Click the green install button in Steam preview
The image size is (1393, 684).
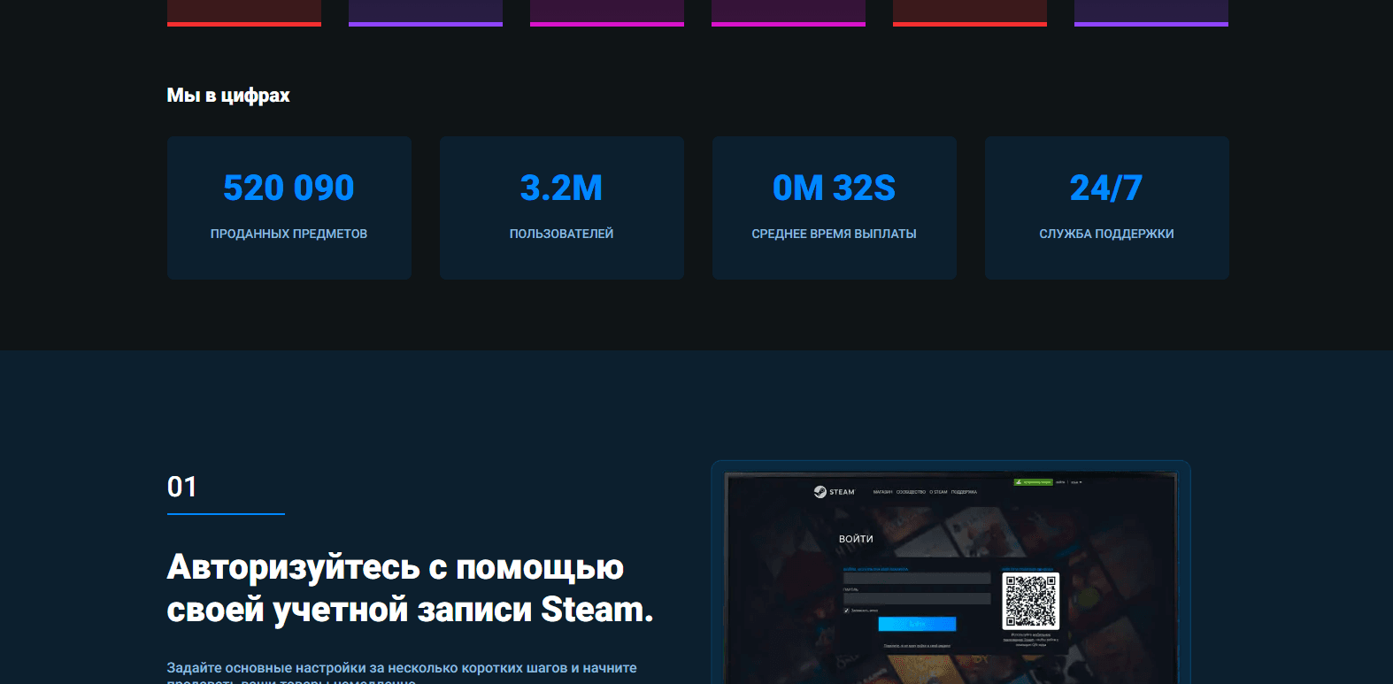(x=1033, y=482)
